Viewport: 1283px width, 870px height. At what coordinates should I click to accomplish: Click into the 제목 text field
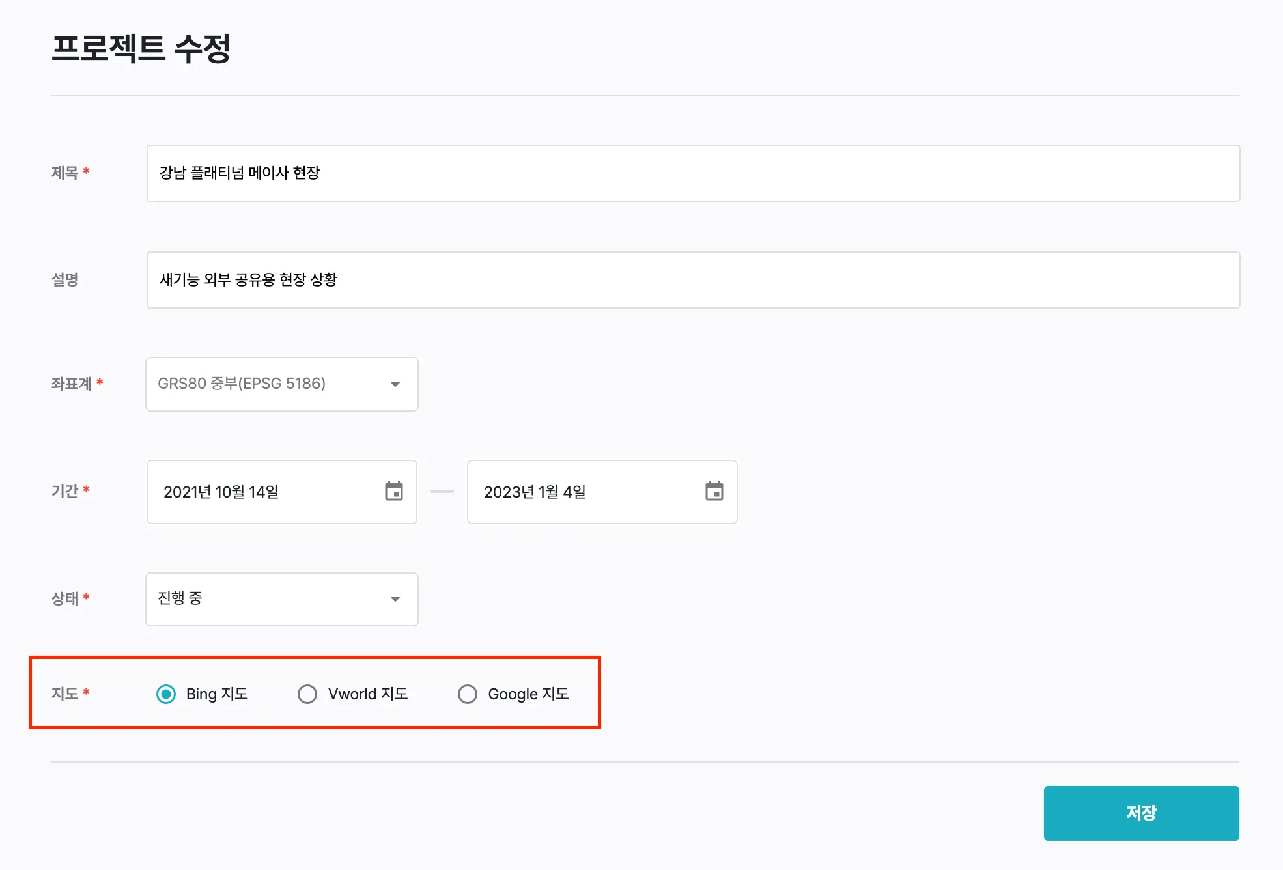(693, 173)
